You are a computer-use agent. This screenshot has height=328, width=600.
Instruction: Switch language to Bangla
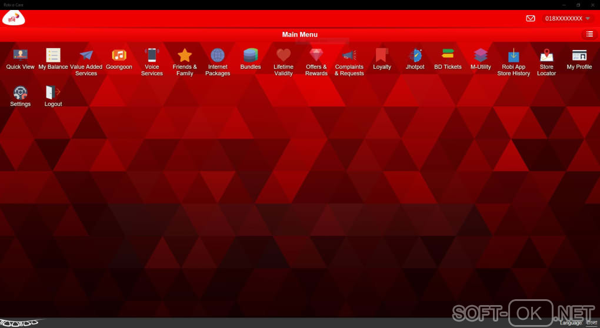591,323
